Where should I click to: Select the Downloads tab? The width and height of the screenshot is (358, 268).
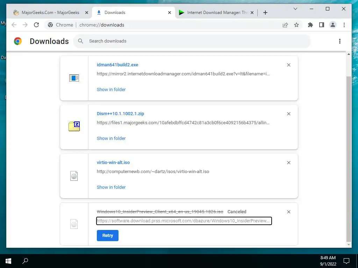(133, 13)
